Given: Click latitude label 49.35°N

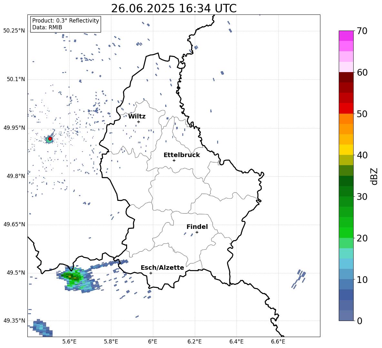Looking at the screenshot, I should point(14,321).
